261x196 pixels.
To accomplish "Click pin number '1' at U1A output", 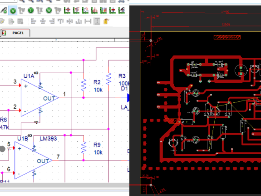I will pos(64,95).
